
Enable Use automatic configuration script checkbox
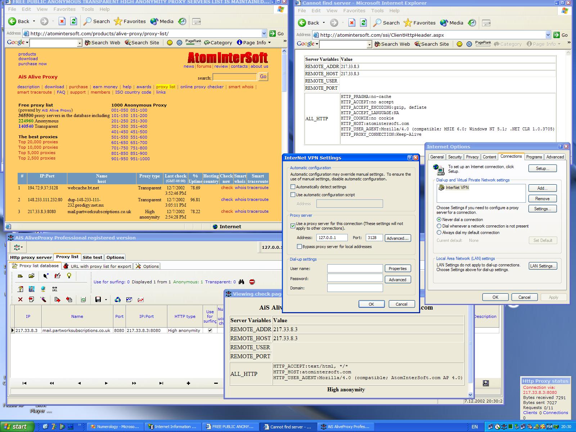pyautogui.click(x=293, y=195)
